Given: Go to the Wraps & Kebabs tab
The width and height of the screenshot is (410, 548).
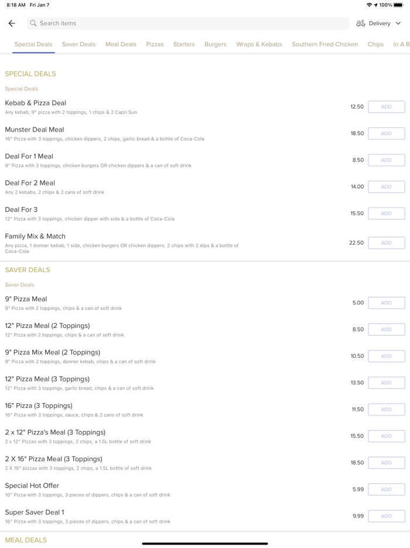Looking at the screenshot, I should pyautogui.click(x=259, y=44).
